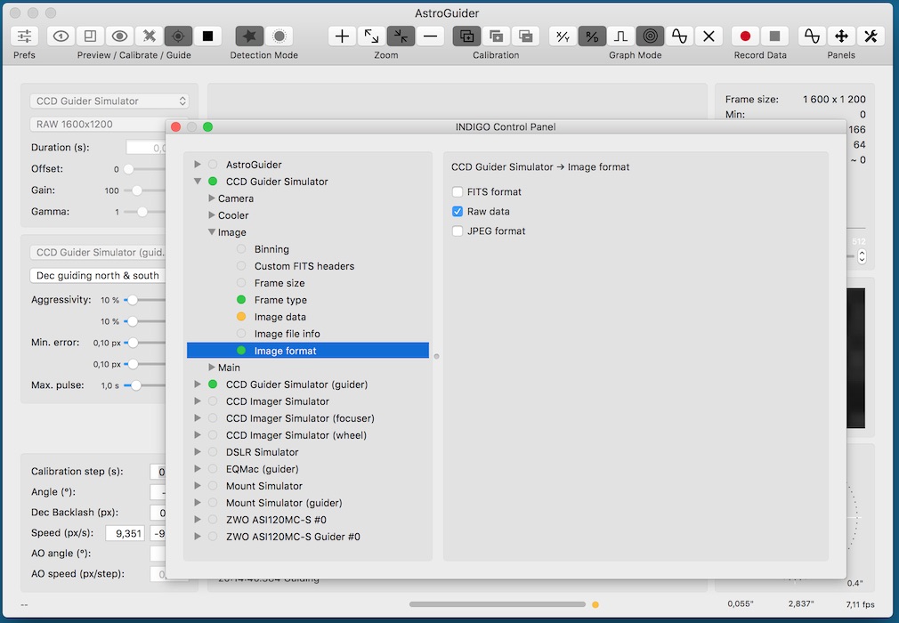Select the highlighted Image format item
Image resolution: width=899 pixels, height=623 pixels.
point(308,351)
